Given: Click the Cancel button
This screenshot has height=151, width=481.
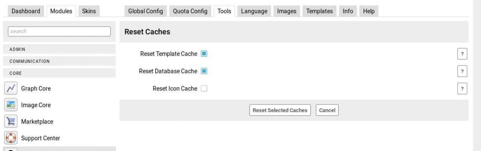Looking at the screenshot, I should pyautogui.click(x=327, y=111).
